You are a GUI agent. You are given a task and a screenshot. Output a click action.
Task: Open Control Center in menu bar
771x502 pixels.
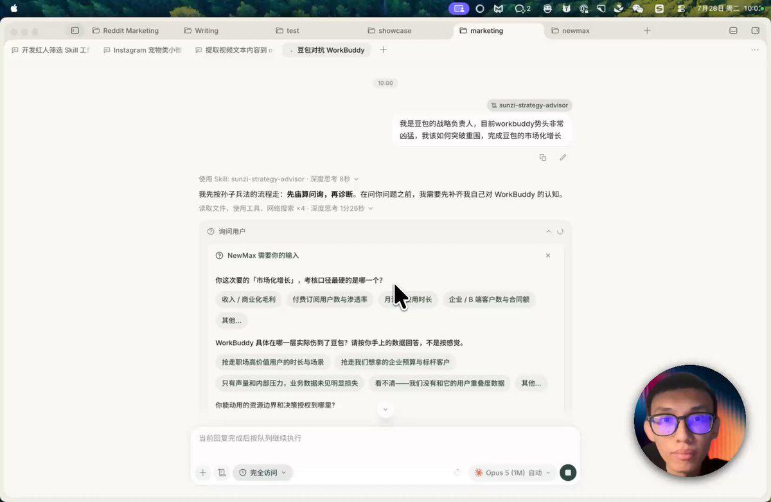click(x=681, y=8)
